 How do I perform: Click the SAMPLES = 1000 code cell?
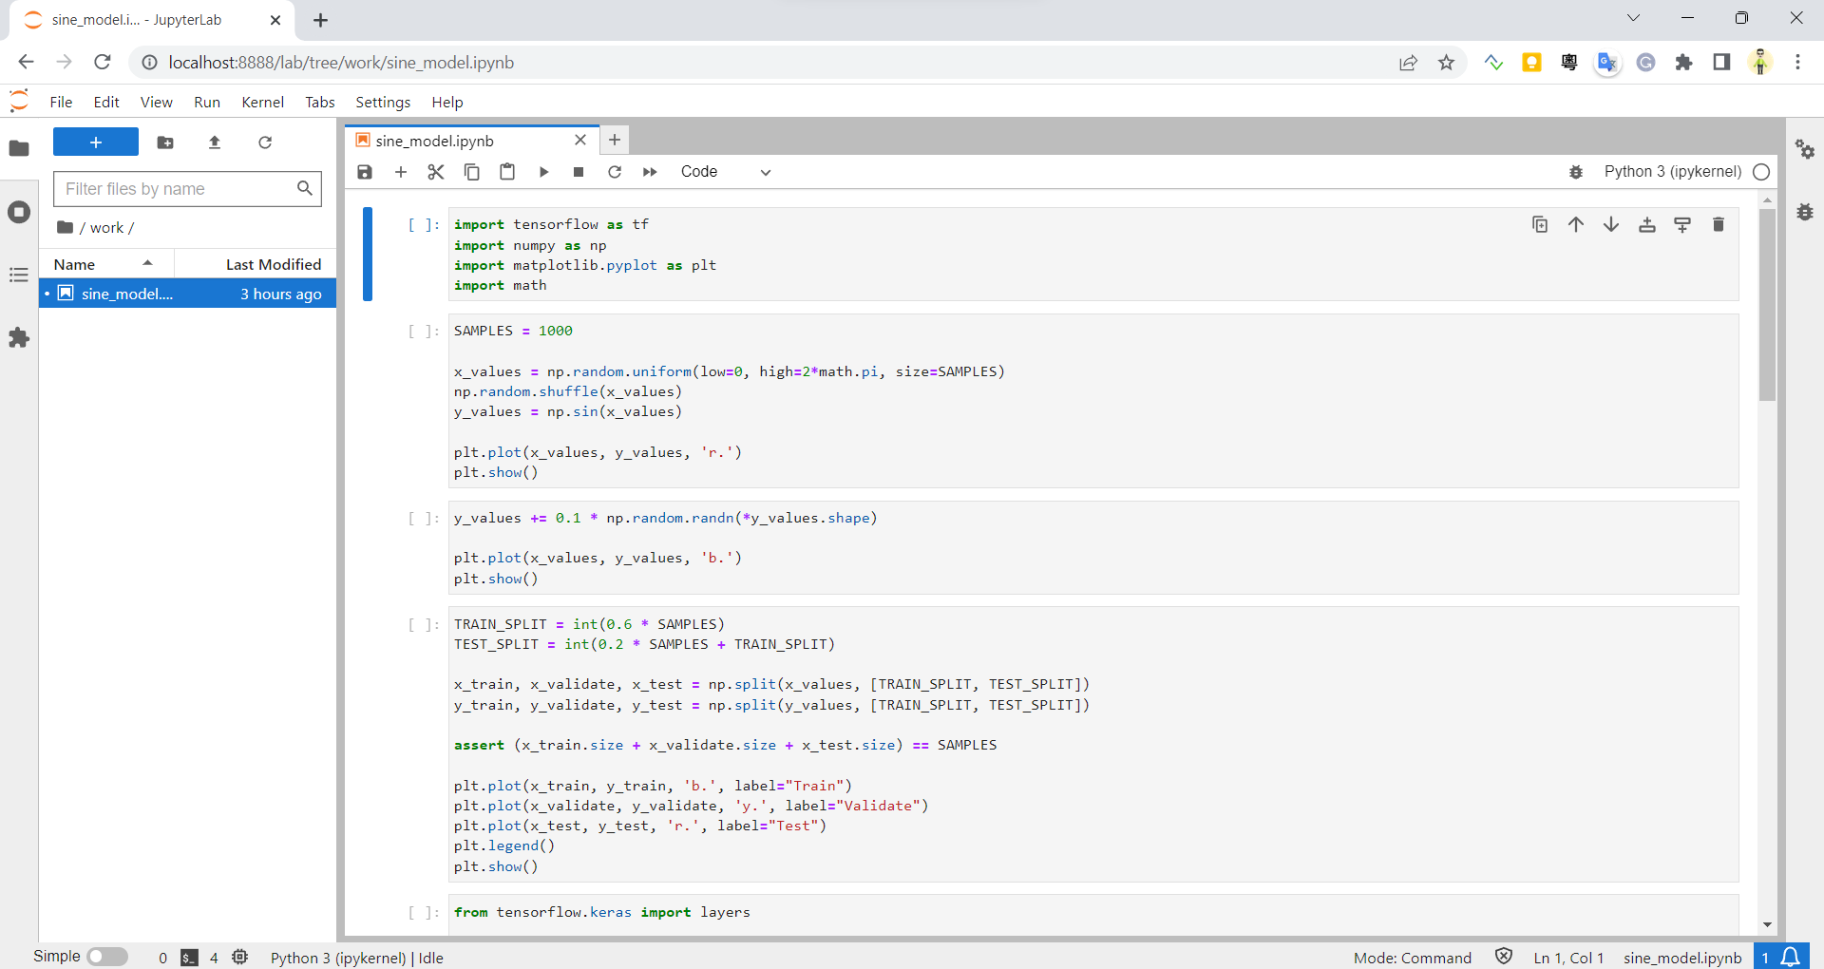pos(1093,401)
